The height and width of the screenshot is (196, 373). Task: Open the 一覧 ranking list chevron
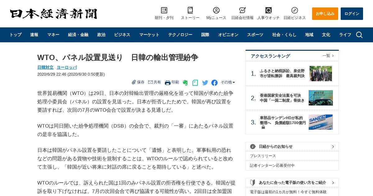pyautogui.click(x=333, y=56)
